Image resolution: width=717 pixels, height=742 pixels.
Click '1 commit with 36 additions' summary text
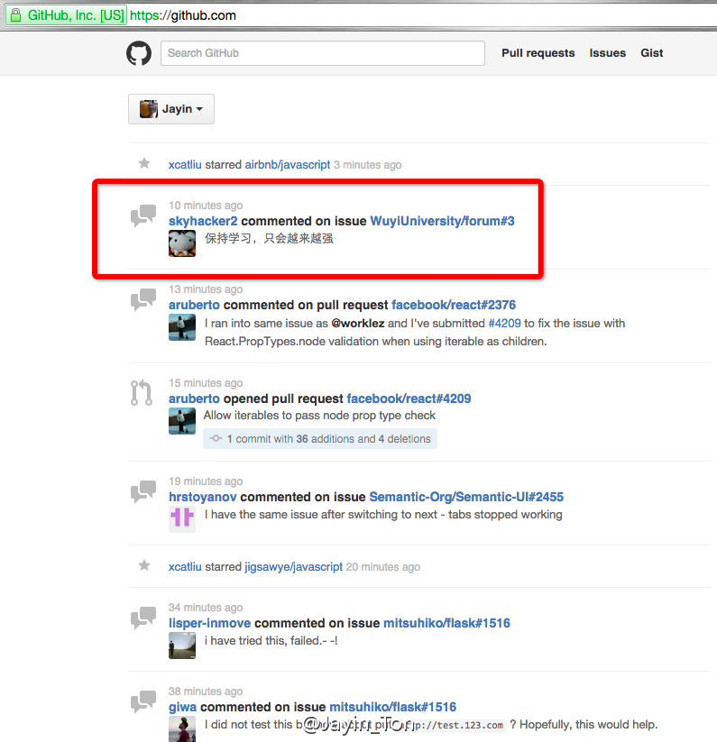coord(328,439)
